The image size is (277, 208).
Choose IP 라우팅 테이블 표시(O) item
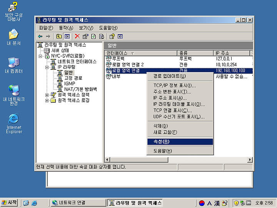tap(180, 104)
